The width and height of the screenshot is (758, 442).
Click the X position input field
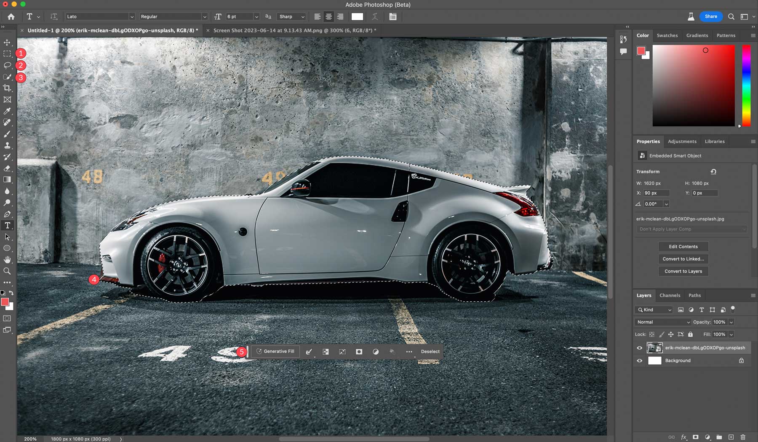(656, 193)
